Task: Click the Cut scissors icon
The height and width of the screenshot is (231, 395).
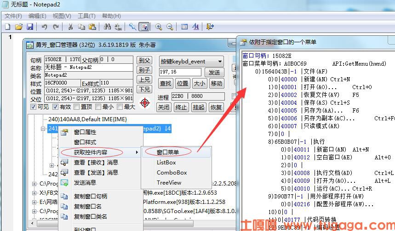Action: (x=70, y=27)
